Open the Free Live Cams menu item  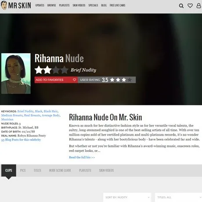coord(117,5)
